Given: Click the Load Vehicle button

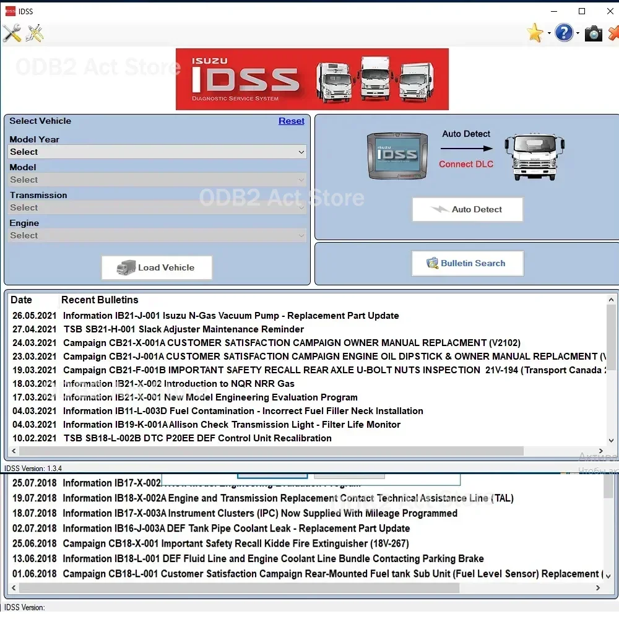Looking at the screenshot, I should pyautogui.click(x=157, y=267).
